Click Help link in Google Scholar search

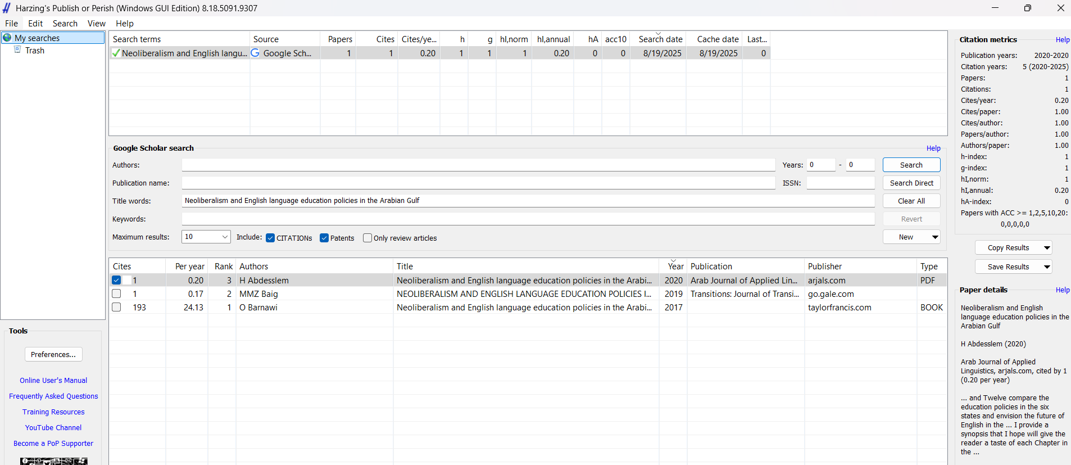click(933, 148)
